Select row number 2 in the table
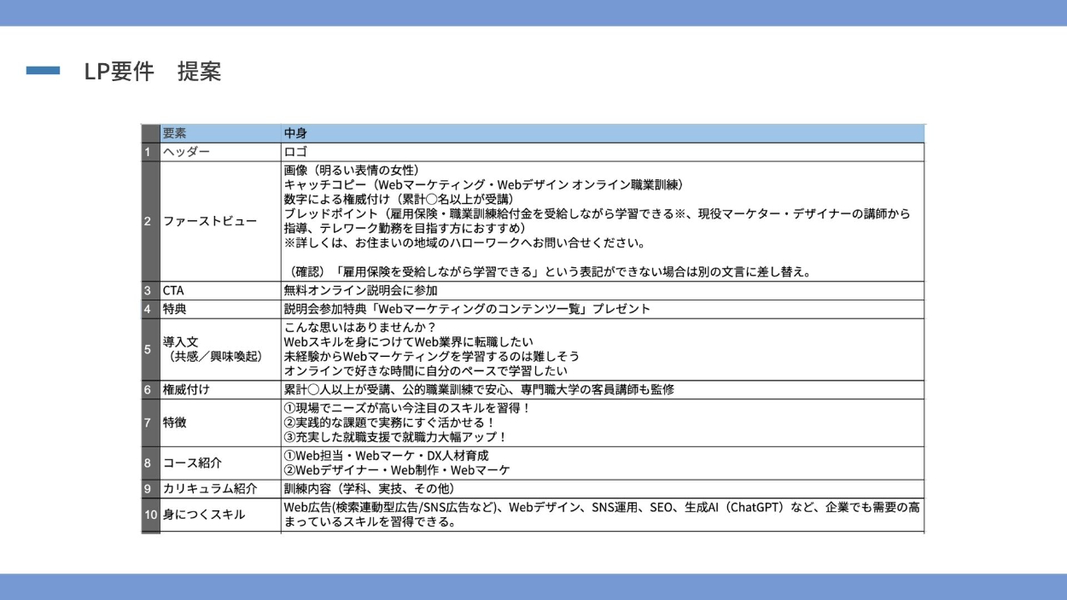The width and height of the screenshot is (1067, 600). pyautogui.click(x=149, y=221)
